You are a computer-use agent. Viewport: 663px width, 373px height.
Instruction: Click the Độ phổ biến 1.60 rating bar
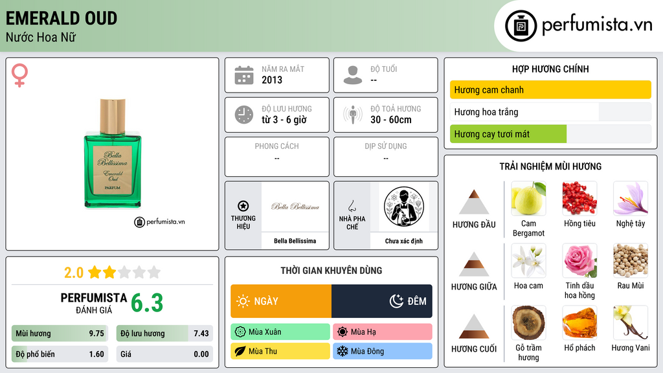60,354
